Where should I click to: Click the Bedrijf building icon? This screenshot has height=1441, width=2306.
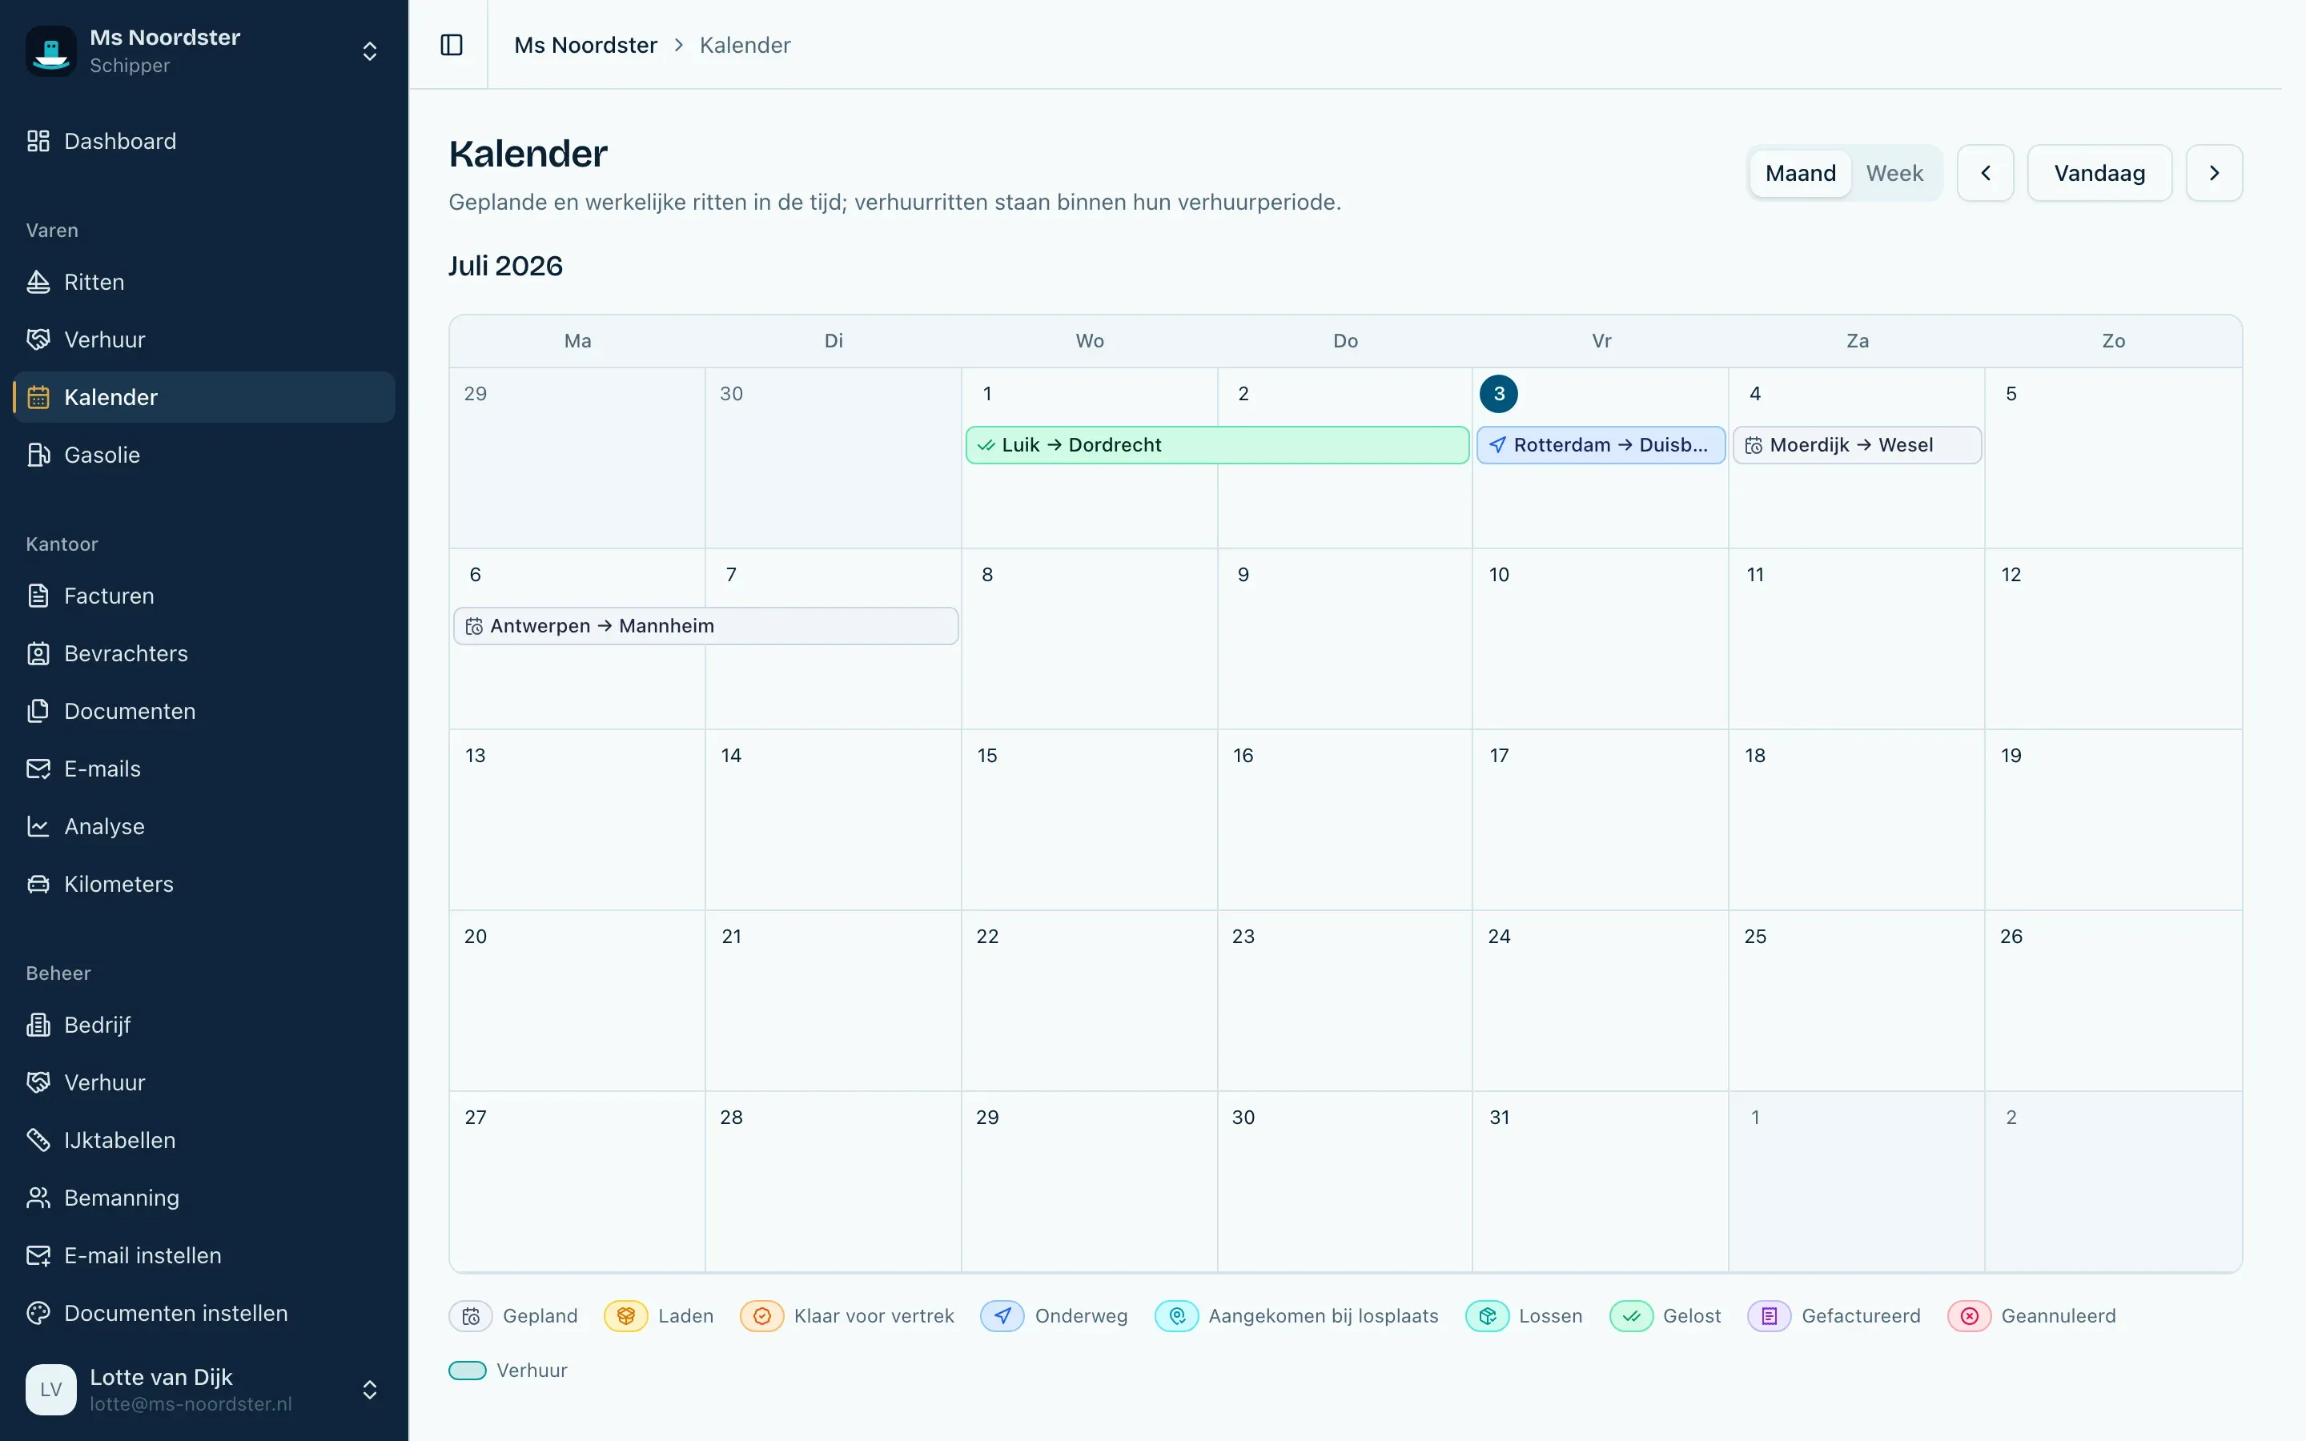pyautogui.click(x=38, y=1025)
